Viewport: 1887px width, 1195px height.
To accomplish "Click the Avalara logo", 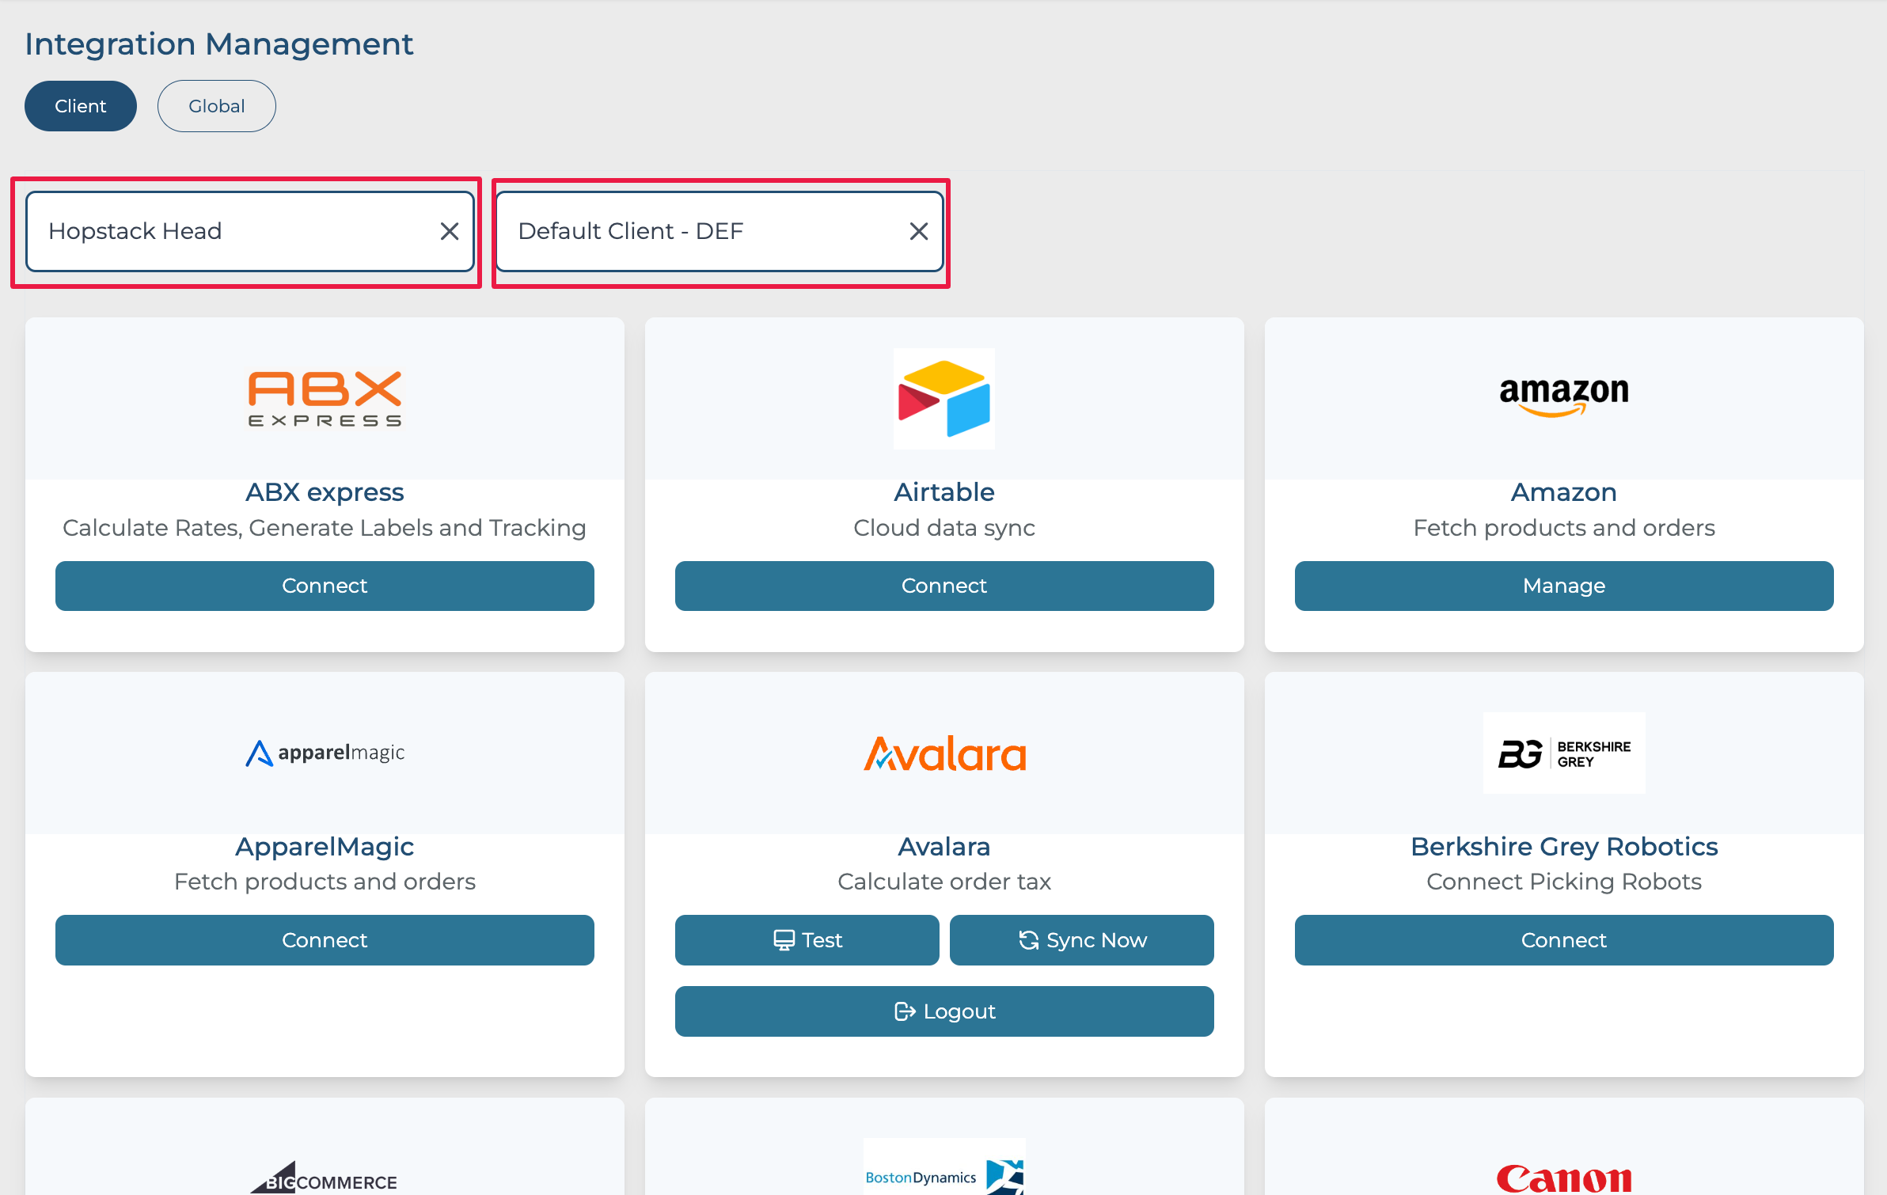I will (x=943, y=754).
